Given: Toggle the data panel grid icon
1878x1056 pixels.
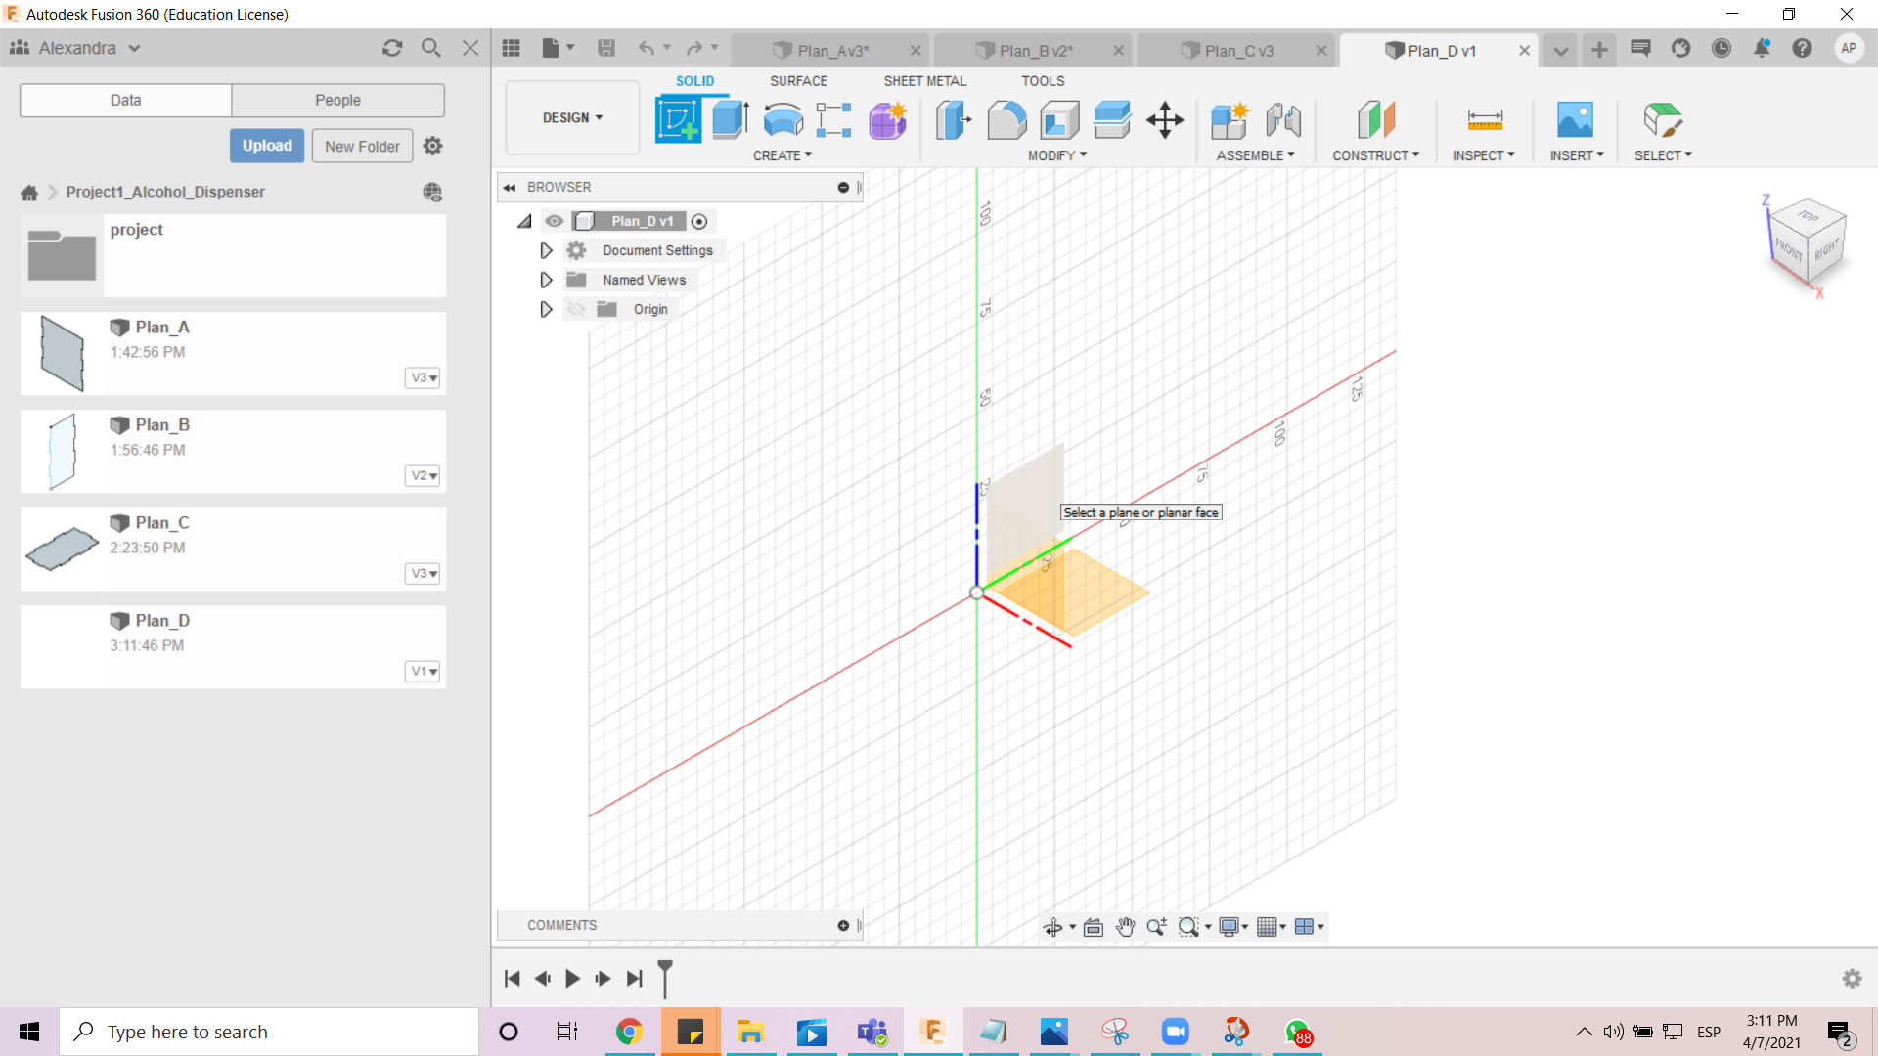Looking at the screenshot, I should (511, 48).
